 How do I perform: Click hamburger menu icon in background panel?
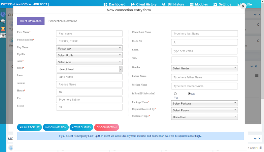click(257, 76)
